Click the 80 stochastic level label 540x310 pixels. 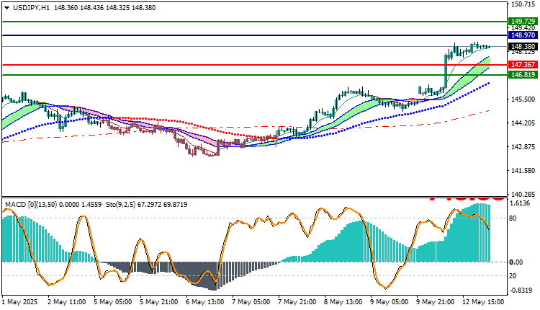pos(513,218)
